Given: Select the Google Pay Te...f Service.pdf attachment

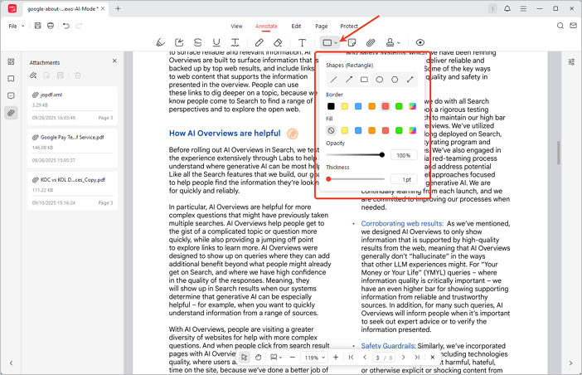Looking at the screenshot, I should (x=72, y=148).
